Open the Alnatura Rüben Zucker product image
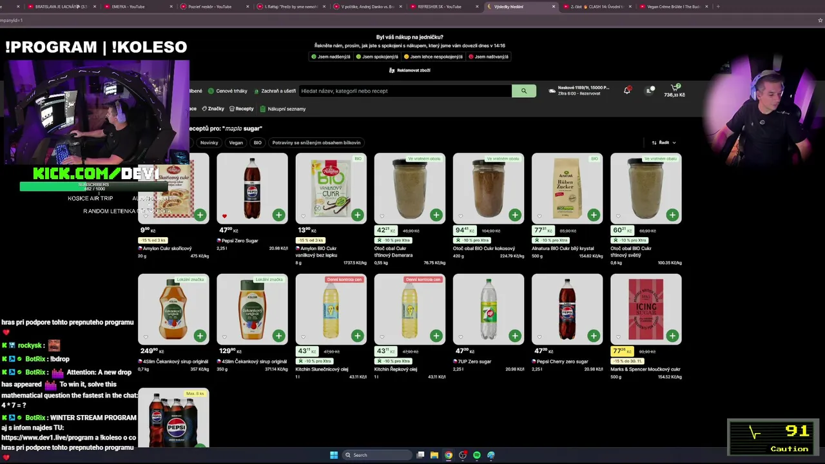825x464 pixels. tap(567, 188)
